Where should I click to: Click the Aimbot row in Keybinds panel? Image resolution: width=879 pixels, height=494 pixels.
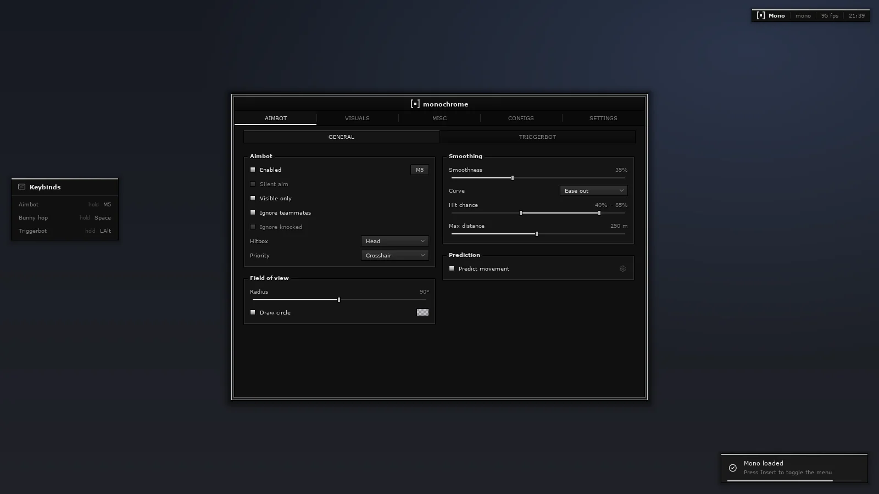(65, 204)
